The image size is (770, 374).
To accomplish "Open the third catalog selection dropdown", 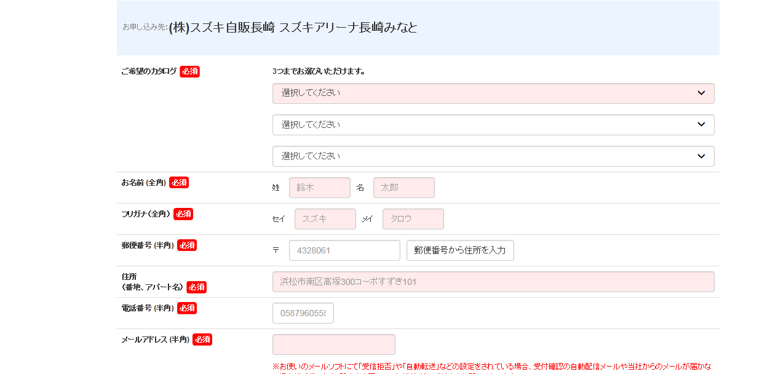I will (x=493, y=156).
